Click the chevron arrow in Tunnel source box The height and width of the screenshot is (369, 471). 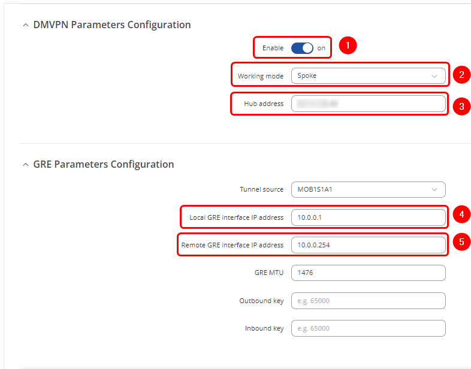point(434,189)
